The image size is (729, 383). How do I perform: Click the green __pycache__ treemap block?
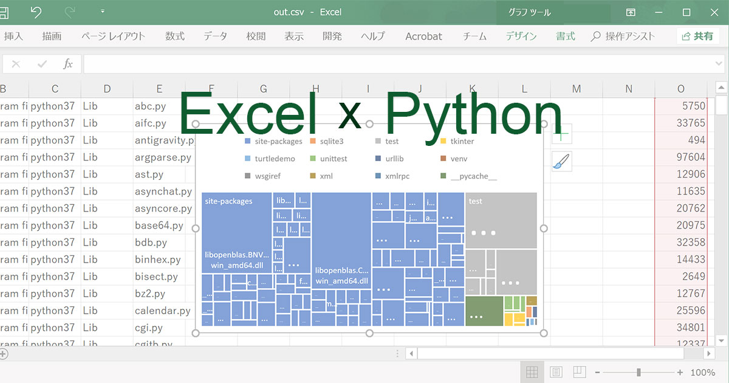[484, 311]
